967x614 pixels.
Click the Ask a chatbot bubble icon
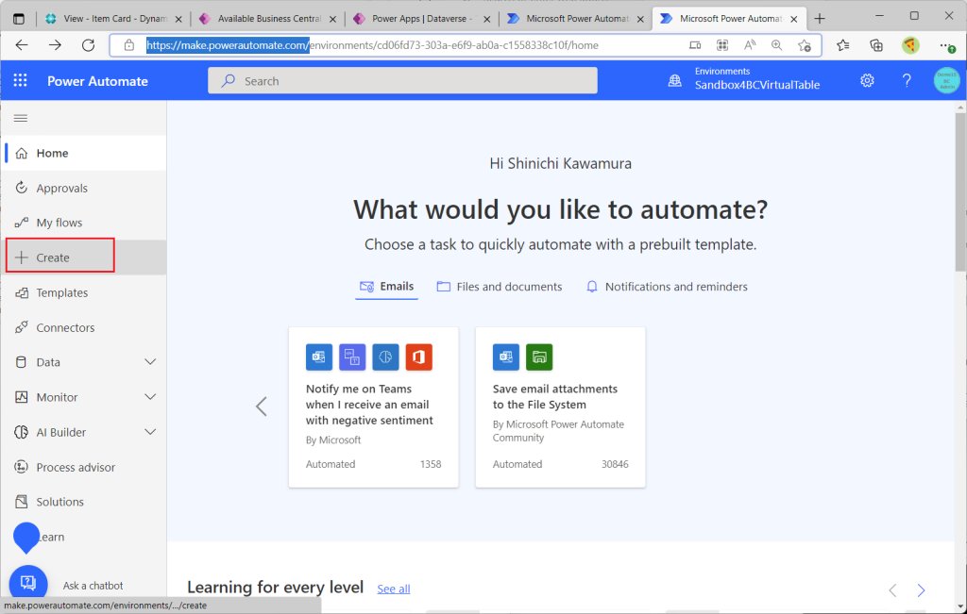(27, 582)
